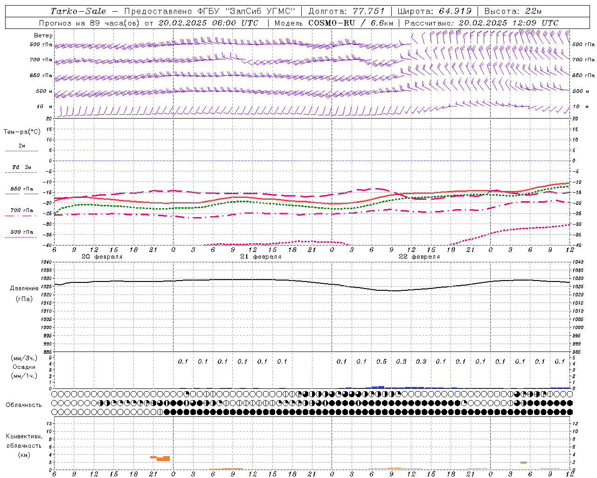Click the Тем-ра(°C) axis label
The height and width of the screenshot is (478, 597).
(x=22, y=132)
